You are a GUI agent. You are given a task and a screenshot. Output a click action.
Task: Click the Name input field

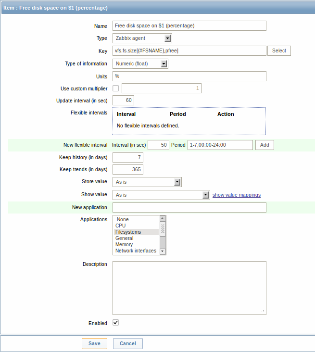tap(189, 26)
